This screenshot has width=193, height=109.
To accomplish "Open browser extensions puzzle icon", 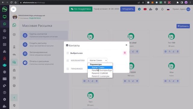I will [178, 2].
